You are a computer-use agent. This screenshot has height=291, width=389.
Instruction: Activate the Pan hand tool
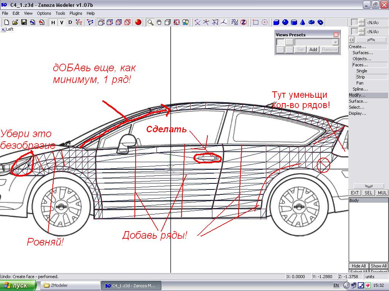click(159, 22)
